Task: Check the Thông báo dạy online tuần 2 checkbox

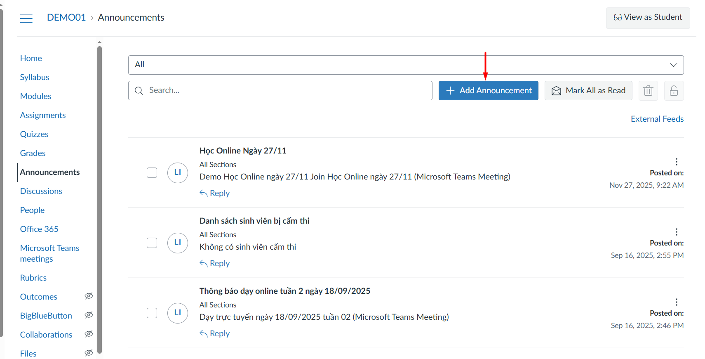Action: [152, 313]
